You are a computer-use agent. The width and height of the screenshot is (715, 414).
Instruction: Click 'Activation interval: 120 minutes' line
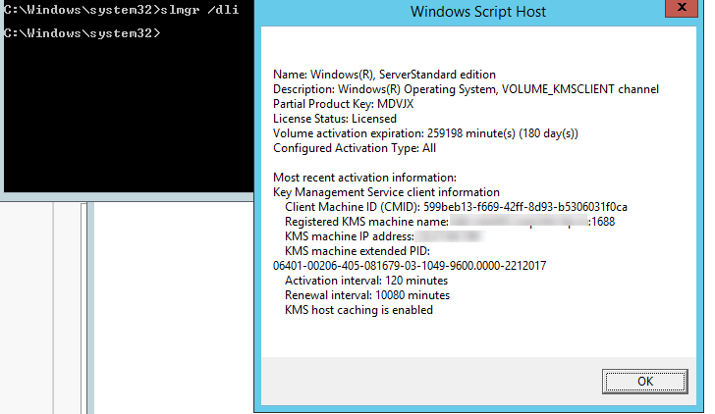pos(366,281)
